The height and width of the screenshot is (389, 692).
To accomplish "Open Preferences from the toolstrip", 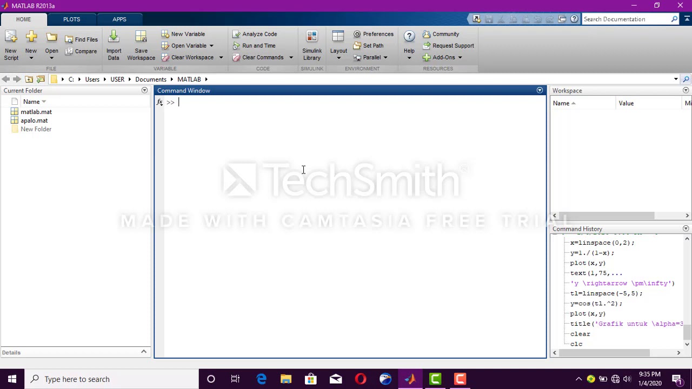I will coord(373,34).
